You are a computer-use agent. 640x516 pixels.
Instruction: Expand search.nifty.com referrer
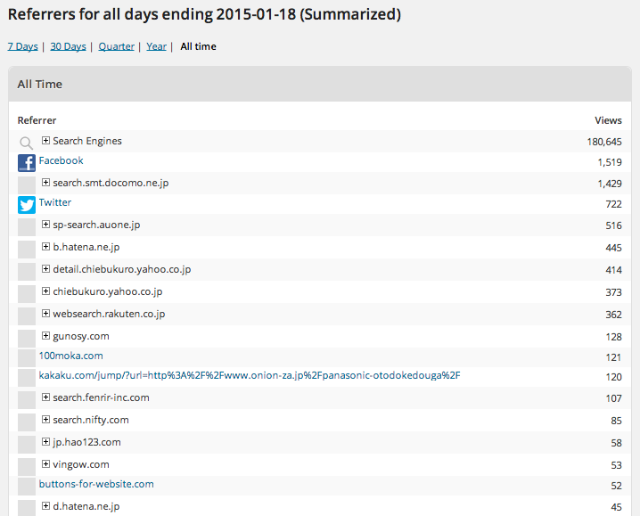[45, 420]
